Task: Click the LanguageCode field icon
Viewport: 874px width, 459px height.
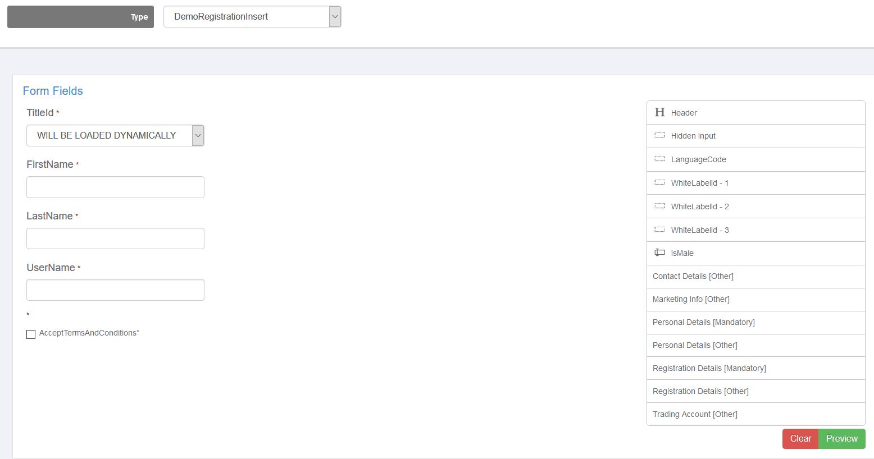Action: [x=659, y=159]
